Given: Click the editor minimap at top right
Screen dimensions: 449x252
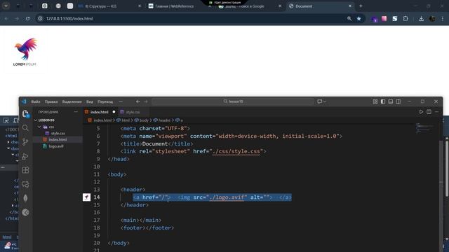Looking at the screenshot, I should (x=425, y=128).
